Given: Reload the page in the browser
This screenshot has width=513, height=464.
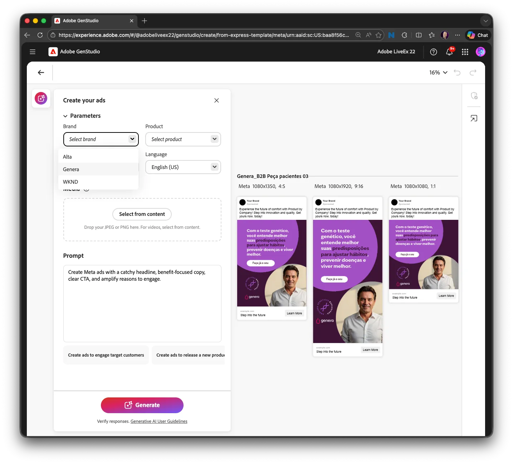Looking at the screenshot, I should (40, 35).
